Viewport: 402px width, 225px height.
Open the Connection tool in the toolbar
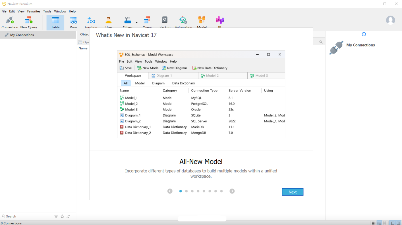[x=10, y=23]
